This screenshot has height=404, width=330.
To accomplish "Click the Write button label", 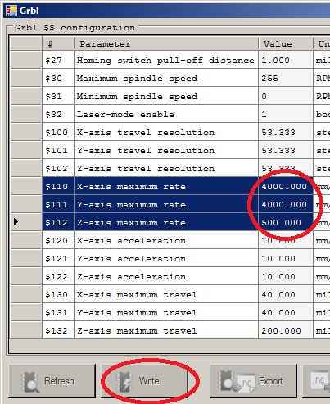I will click(x=149, y=381).
